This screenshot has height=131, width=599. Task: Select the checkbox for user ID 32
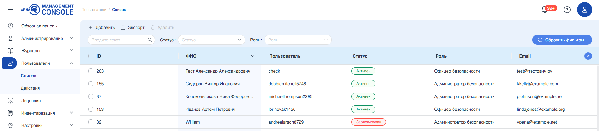pyautogui.click(x=91, y=122)
